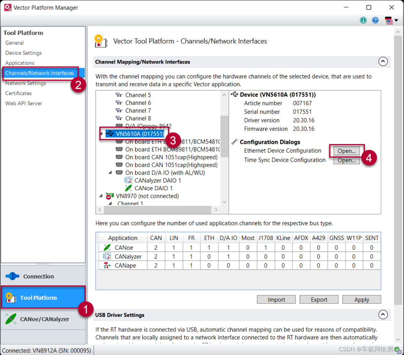Click the CANoe application row icon
Viewport: 404px width, 355px height.
107,248
